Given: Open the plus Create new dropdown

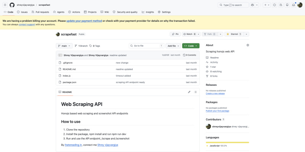Looking at the screenshot, I should 266,5.
